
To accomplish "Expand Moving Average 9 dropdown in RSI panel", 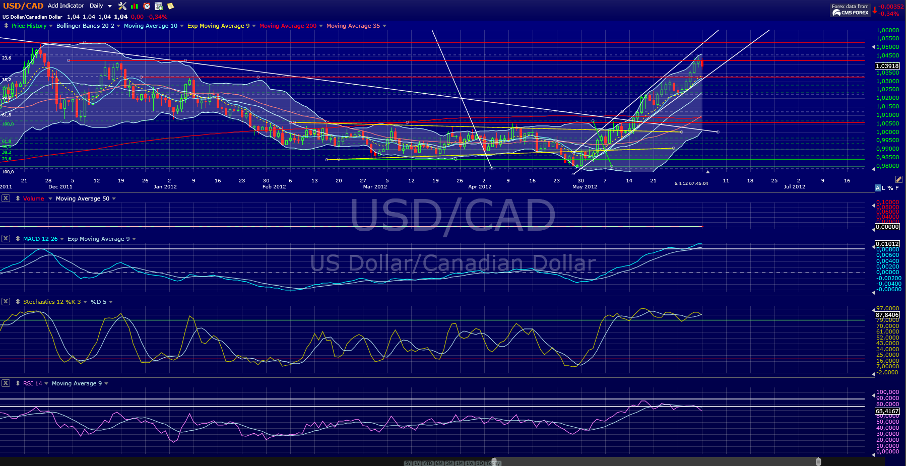I will click(106, 383).
